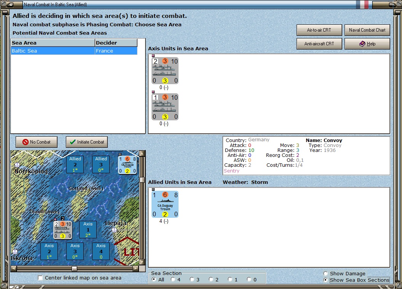Select Baltic Sea row in sea area list
Viewport: 402px width, 289px height.
[74, 51]
